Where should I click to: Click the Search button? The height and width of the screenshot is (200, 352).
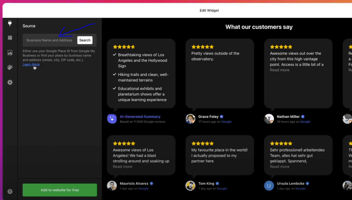point(84,40)
